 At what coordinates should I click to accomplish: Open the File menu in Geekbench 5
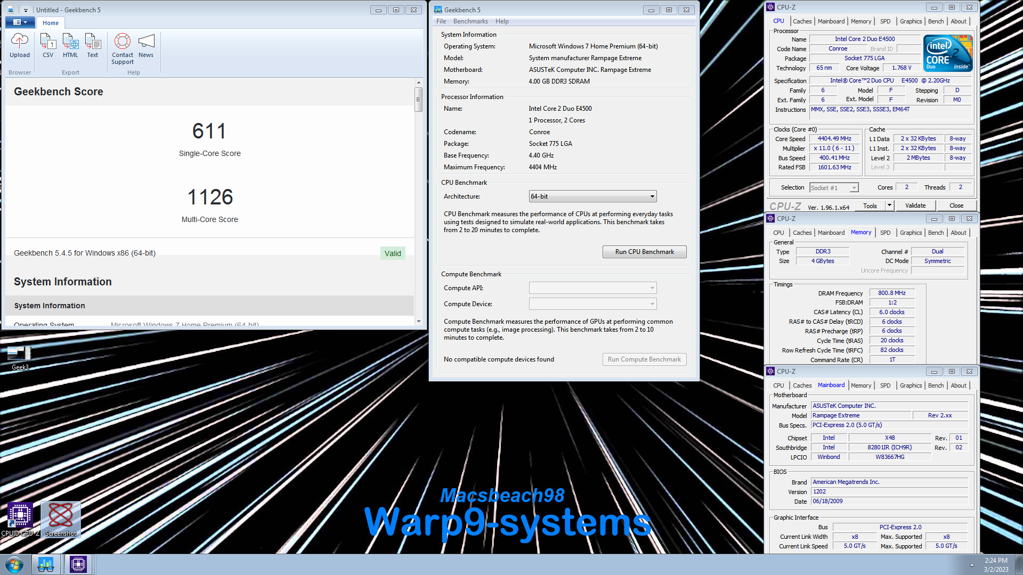(x=441, y=21)
